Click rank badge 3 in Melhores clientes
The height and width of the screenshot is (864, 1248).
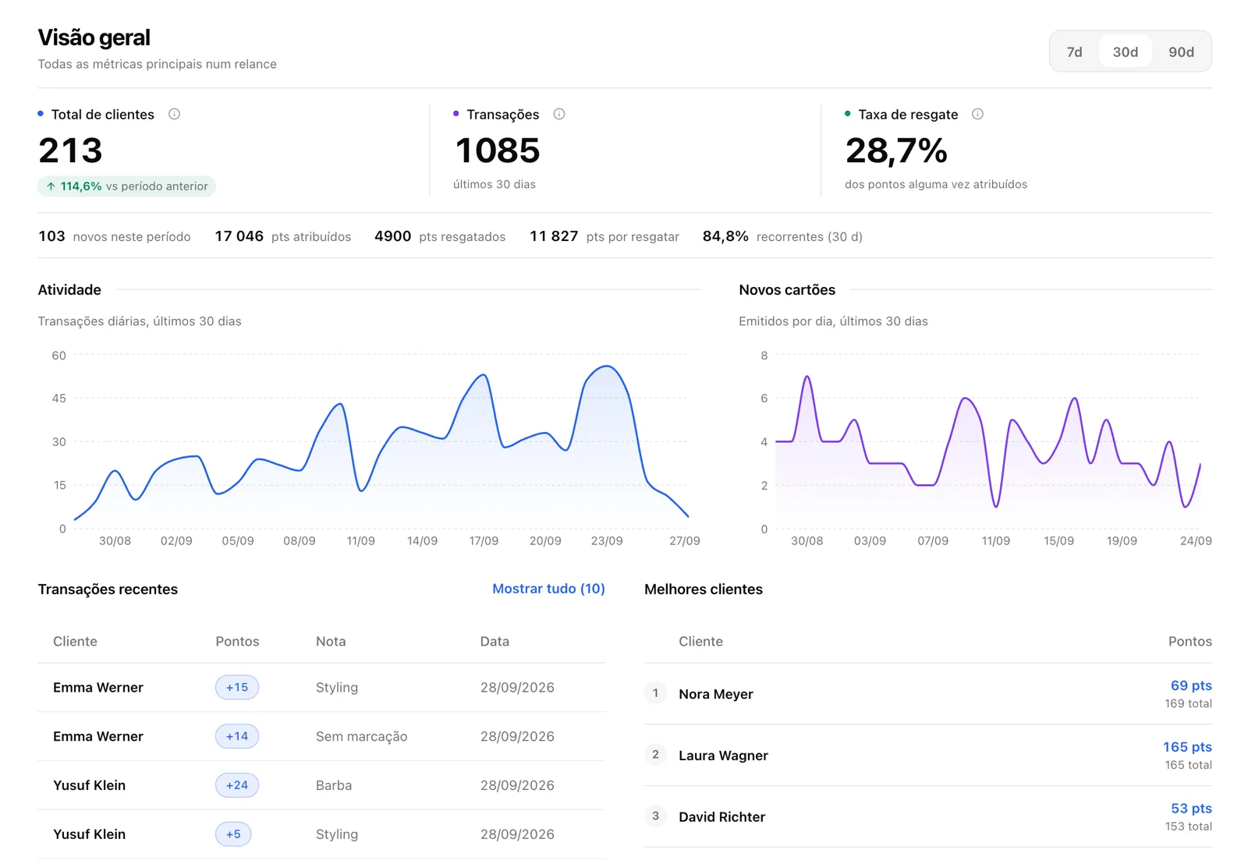point(655,816)
